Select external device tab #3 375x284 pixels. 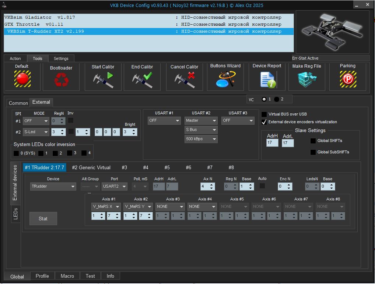(x=125, y=168)
